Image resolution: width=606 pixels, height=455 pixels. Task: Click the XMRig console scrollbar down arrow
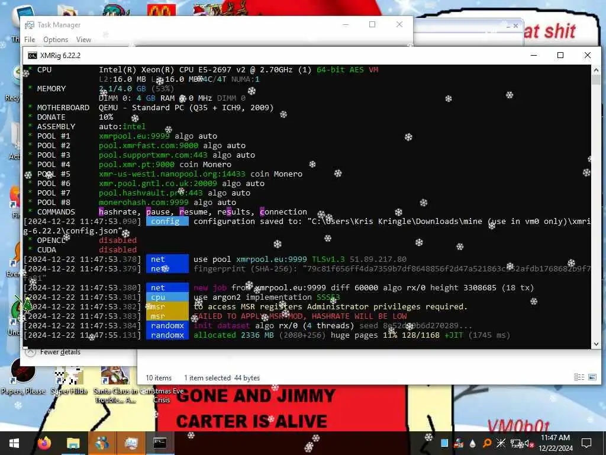(596, 344)
